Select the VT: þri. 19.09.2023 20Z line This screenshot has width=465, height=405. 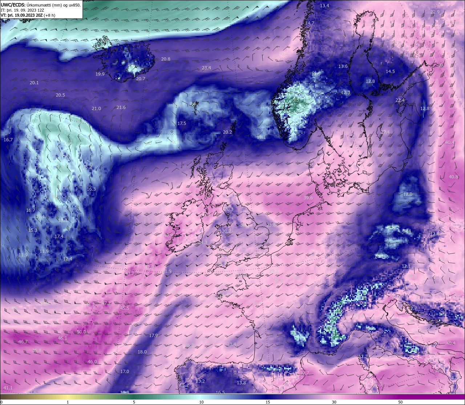coord(28,15)
